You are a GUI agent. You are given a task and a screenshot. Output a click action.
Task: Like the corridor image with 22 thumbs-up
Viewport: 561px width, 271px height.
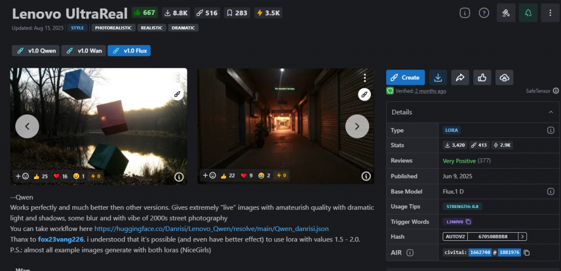(x=227, y=176)
